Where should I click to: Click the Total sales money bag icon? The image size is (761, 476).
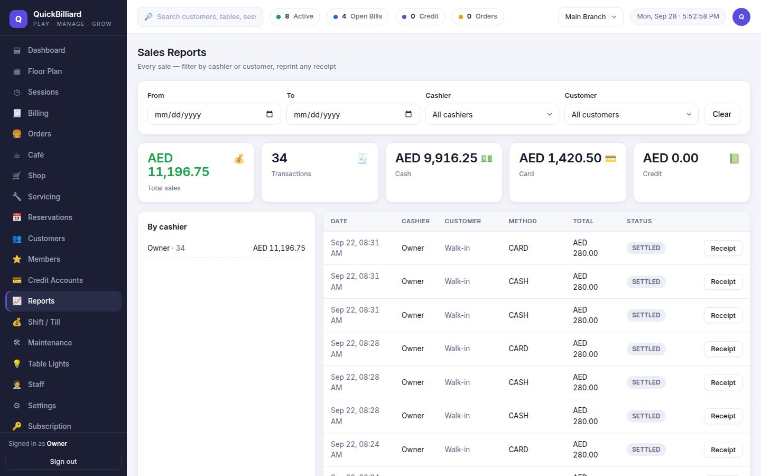[x=239, y=159]
